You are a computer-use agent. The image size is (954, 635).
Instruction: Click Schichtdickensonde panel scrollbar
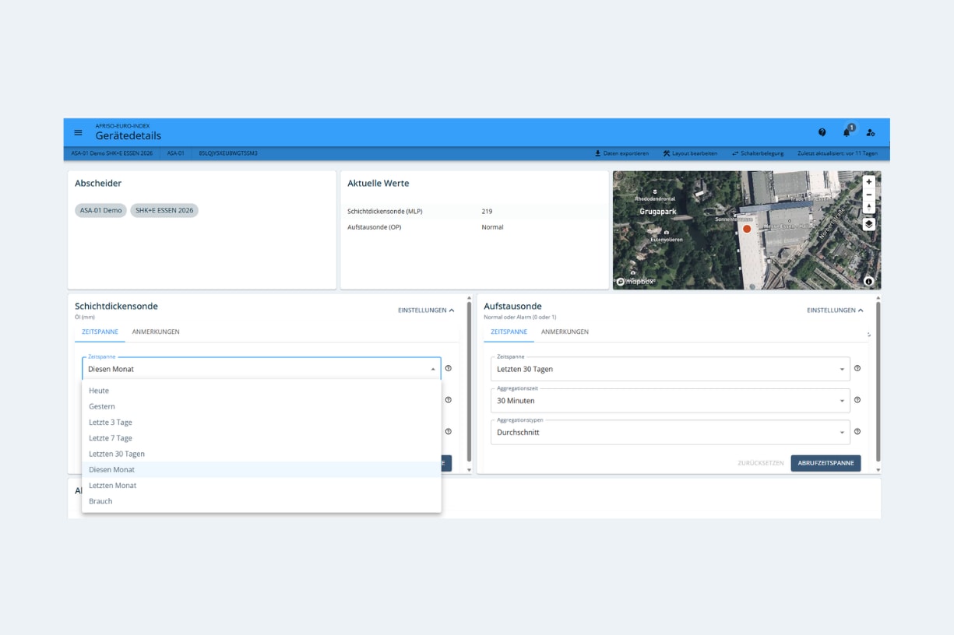click(469, 381)
